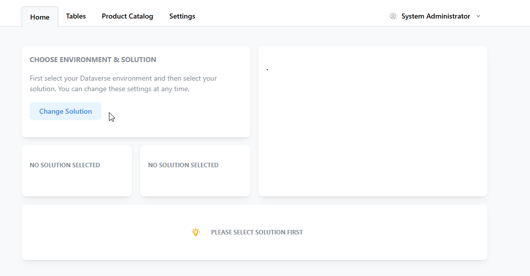Image resolution: width=530 pixels, height=276 pixels.
Task: Click the lightbulb hint icon
Action: (196, 232)
